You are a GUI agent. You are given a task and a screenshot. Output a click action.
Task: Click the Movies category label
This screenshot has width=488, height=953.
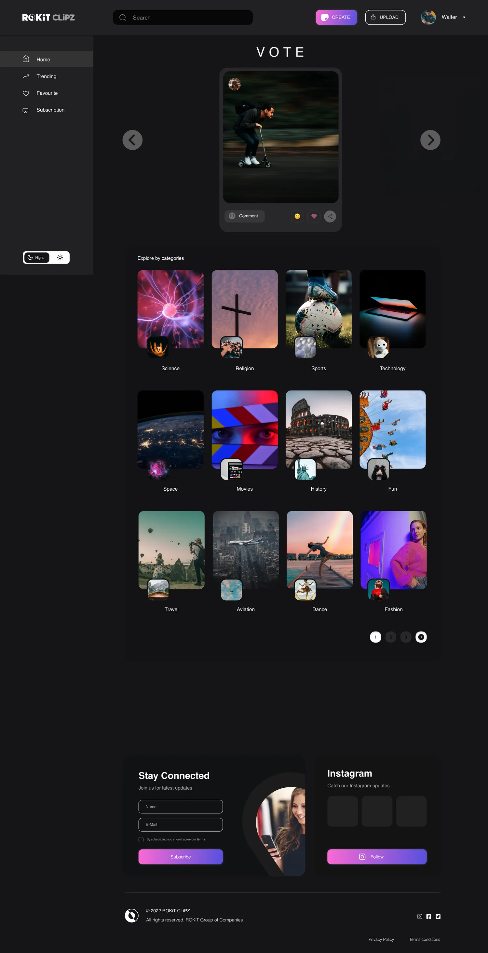245,489
